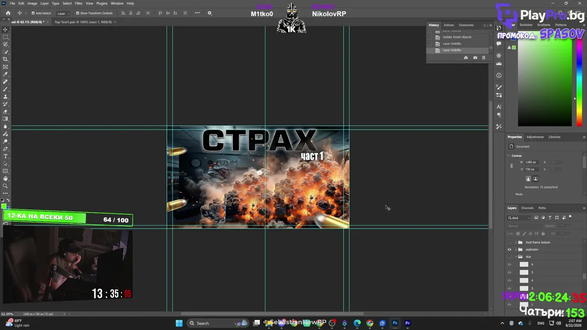Open the layer Kind filter dropdown

(520, 218)
